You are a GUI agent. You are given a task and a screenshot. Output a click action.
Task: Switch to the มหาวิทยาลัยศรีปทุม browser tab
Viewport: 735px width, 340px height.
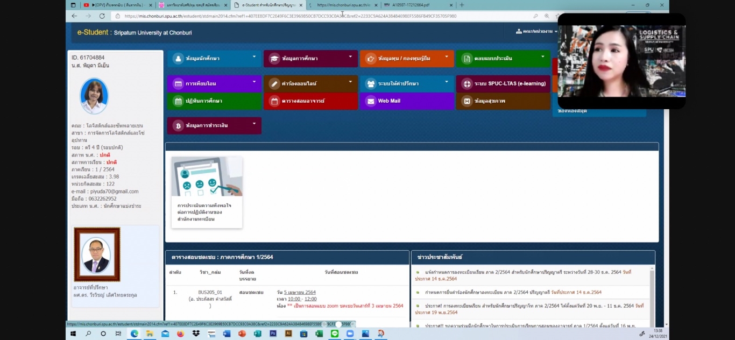pyautogui.click(x=192, y=5)
